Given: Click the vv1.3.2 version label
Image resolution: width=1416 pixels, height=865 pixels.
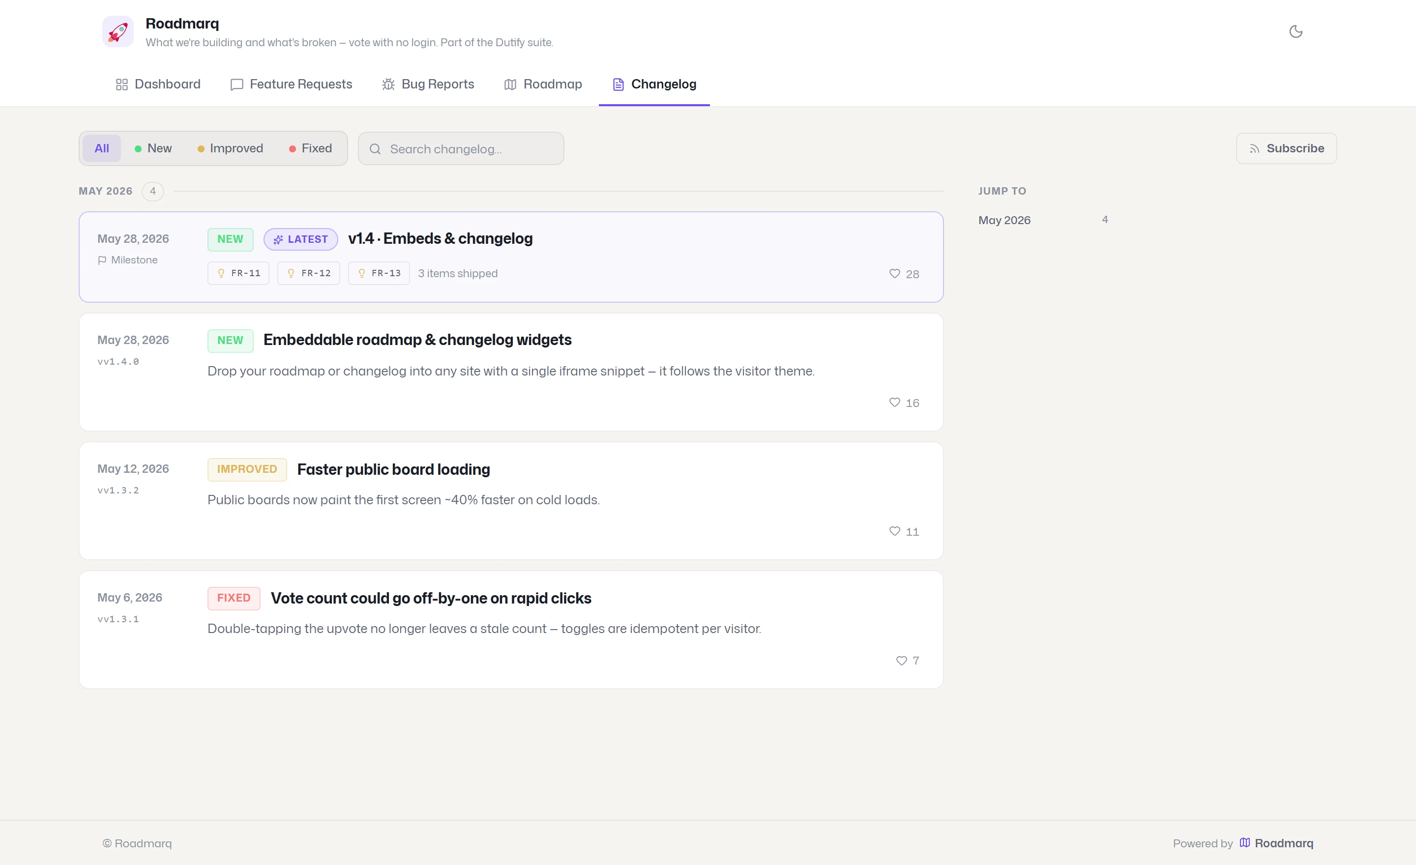Looking at the screenshot, I should (x=118, y=490).
